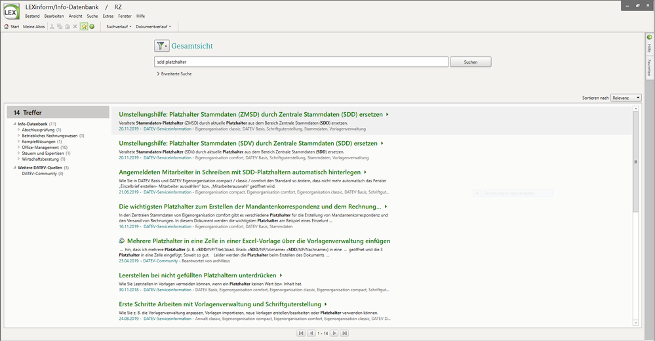Viewport: 655px width, 341px height.
Task: Click the 14 Treffer header
Action: [x=58, y=112]
